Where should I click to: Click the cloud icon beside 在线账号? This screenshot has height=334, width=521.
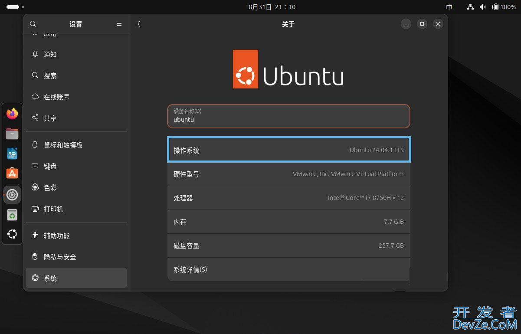35,97
